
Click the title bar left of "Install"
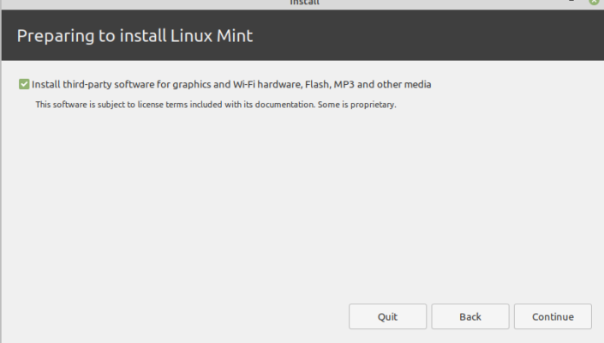pos(129,3)
